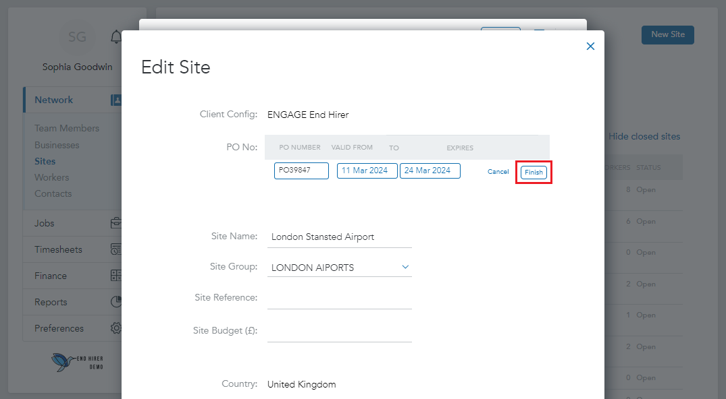The height and width of the screenshot is (399, 726).
Task: Edit the Site Name field
Action: pos(340,237)
